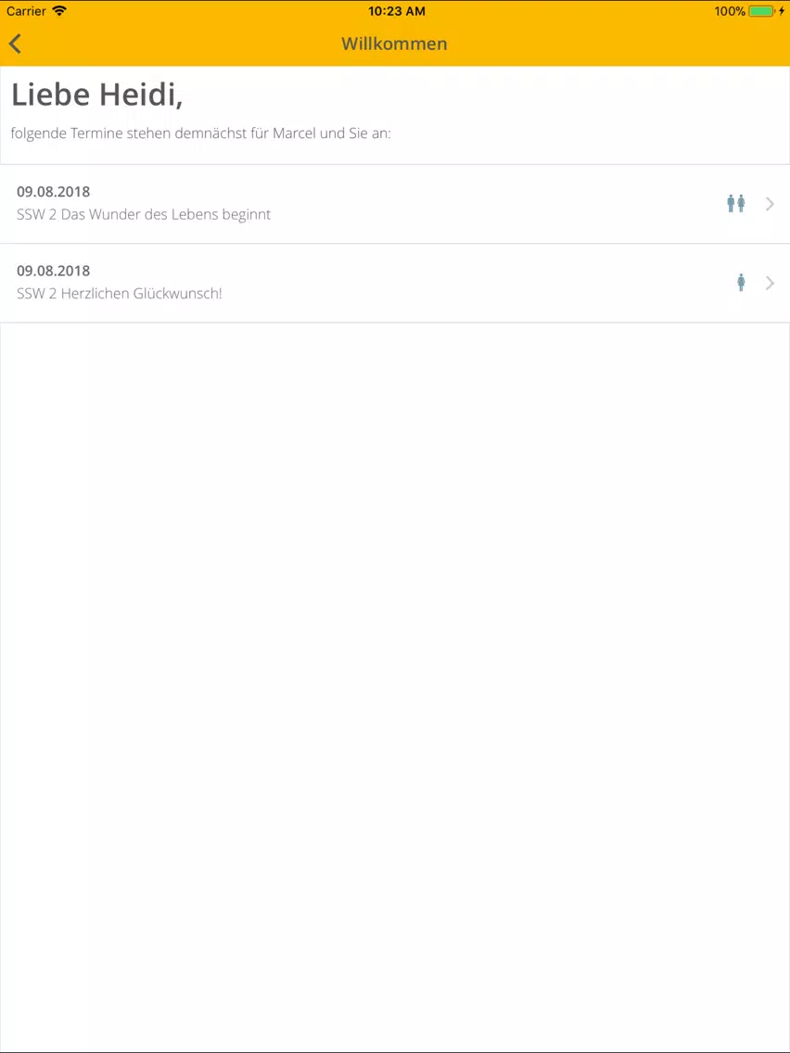Click the Carrier label in the status bar
790x1053 pixels.
coord(26,11)
